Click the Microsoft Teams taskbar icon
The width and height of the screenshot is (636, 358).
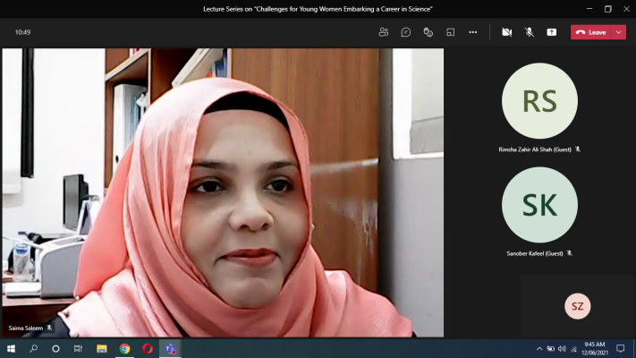coord(170,348)
